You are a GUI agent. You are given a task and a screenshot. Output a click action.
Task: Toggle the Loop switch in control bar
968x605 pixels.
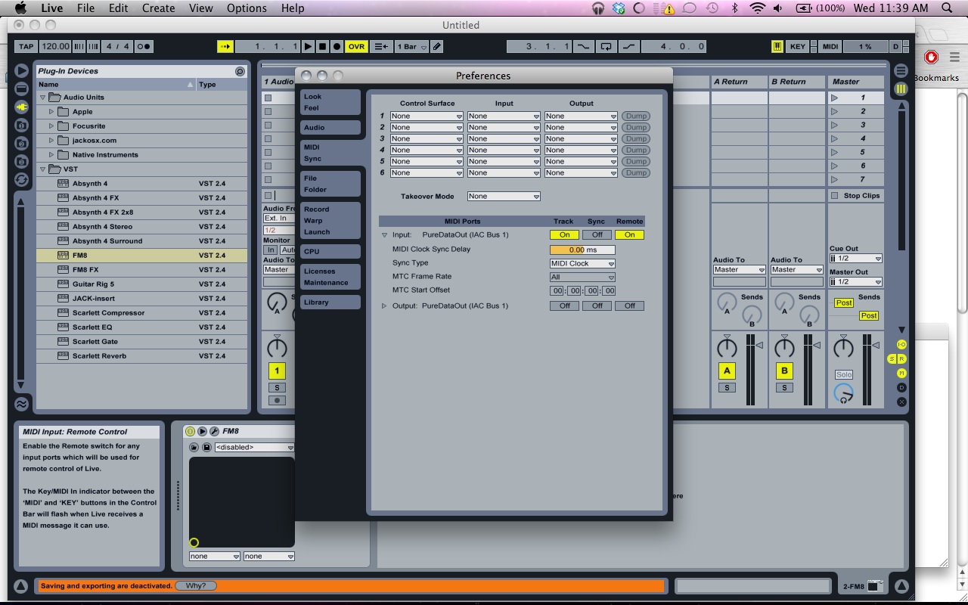coord(606,46)
